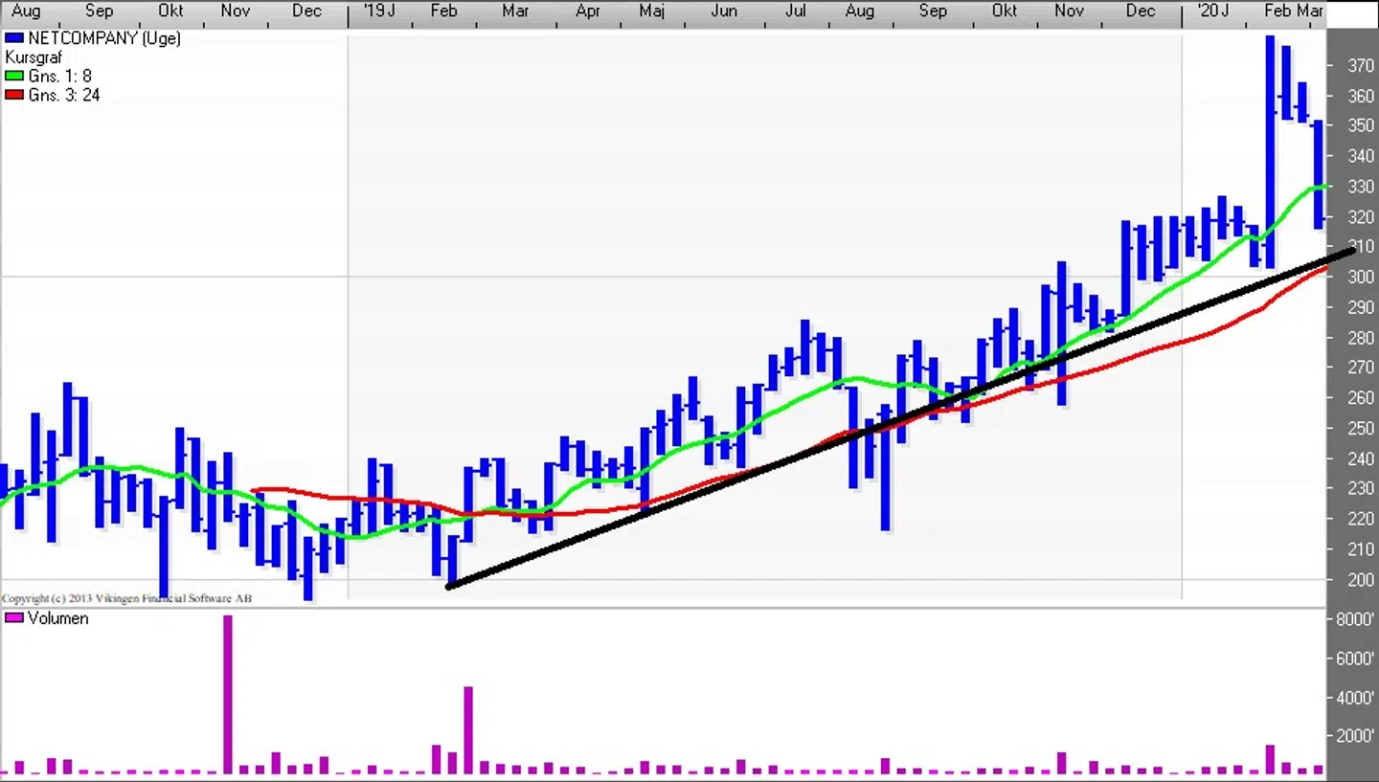Click the 'Gns. 3: 24' moving average label
Screen dimensions: 1379x782
[64, 96]
